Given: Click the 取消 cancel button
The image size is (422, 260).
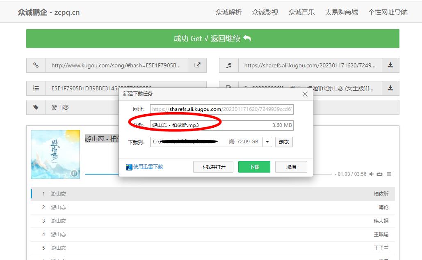Looking at the screenshot, I should coord(291,167).
